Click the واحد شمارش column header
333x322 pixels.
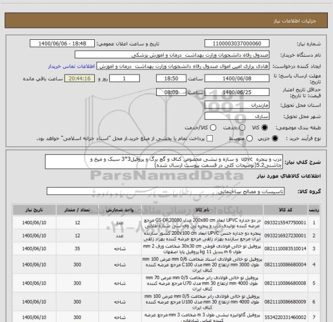pos(120,210)
